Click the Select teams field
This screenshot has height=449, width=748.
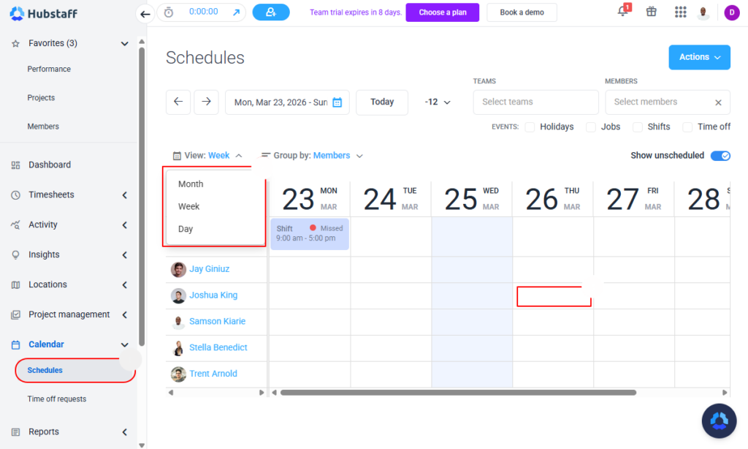535,102
